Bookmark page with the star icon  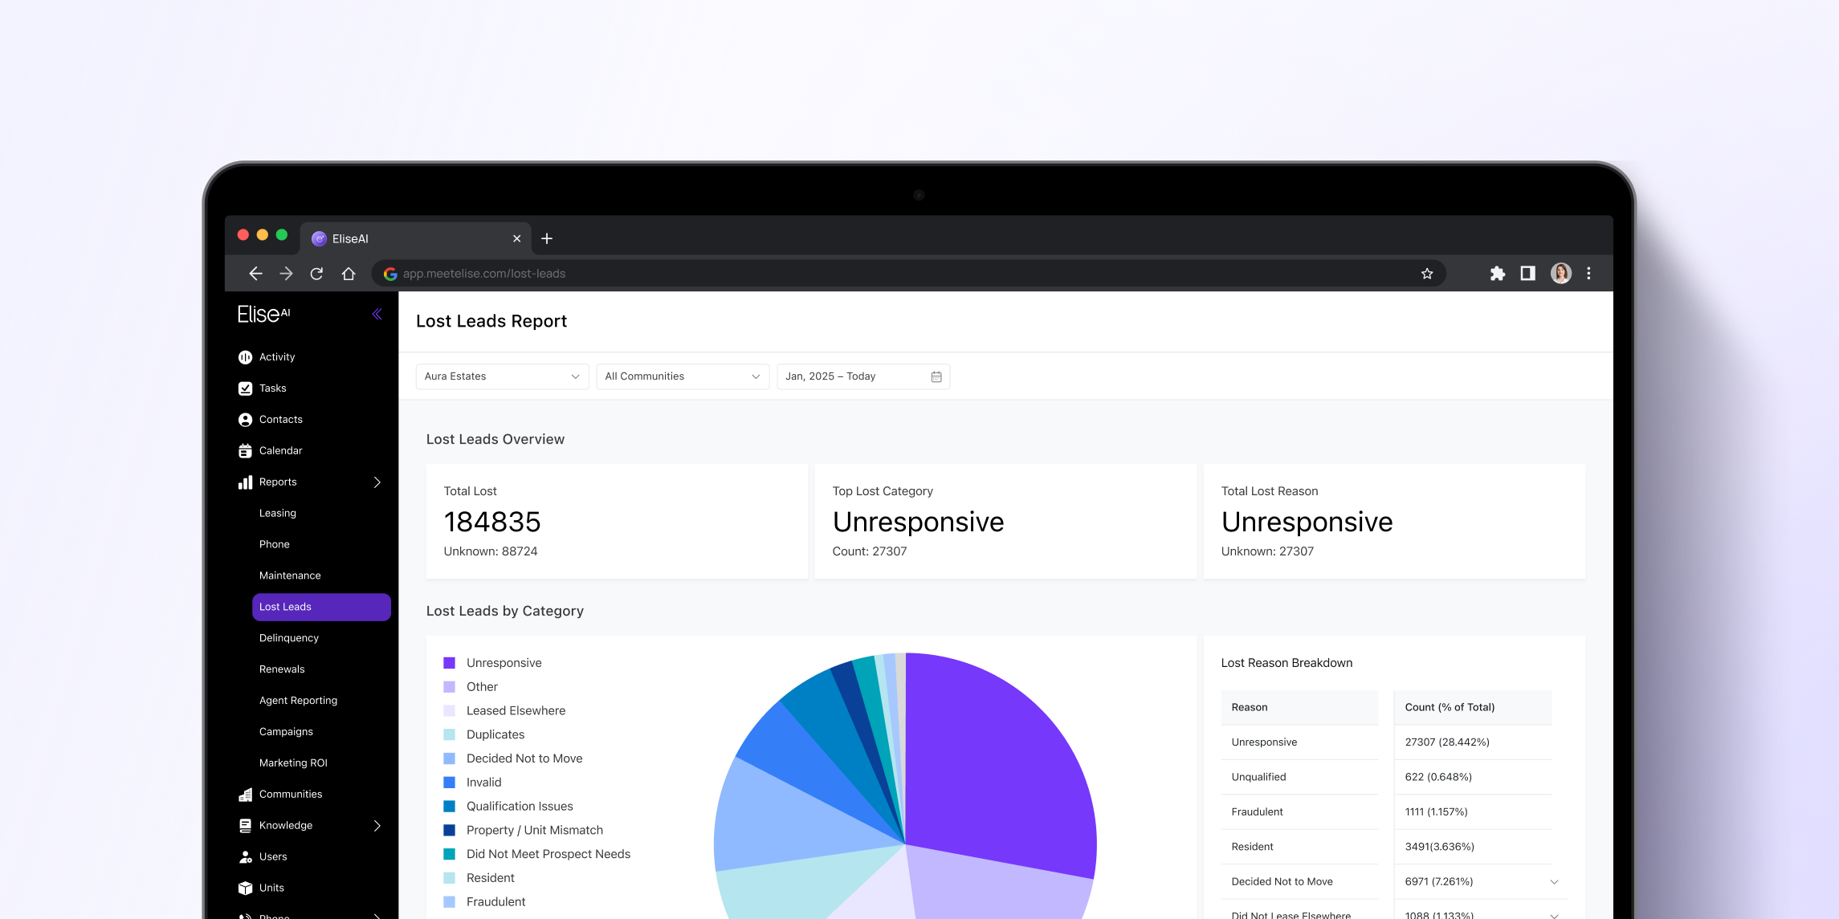coord(1427,274)
